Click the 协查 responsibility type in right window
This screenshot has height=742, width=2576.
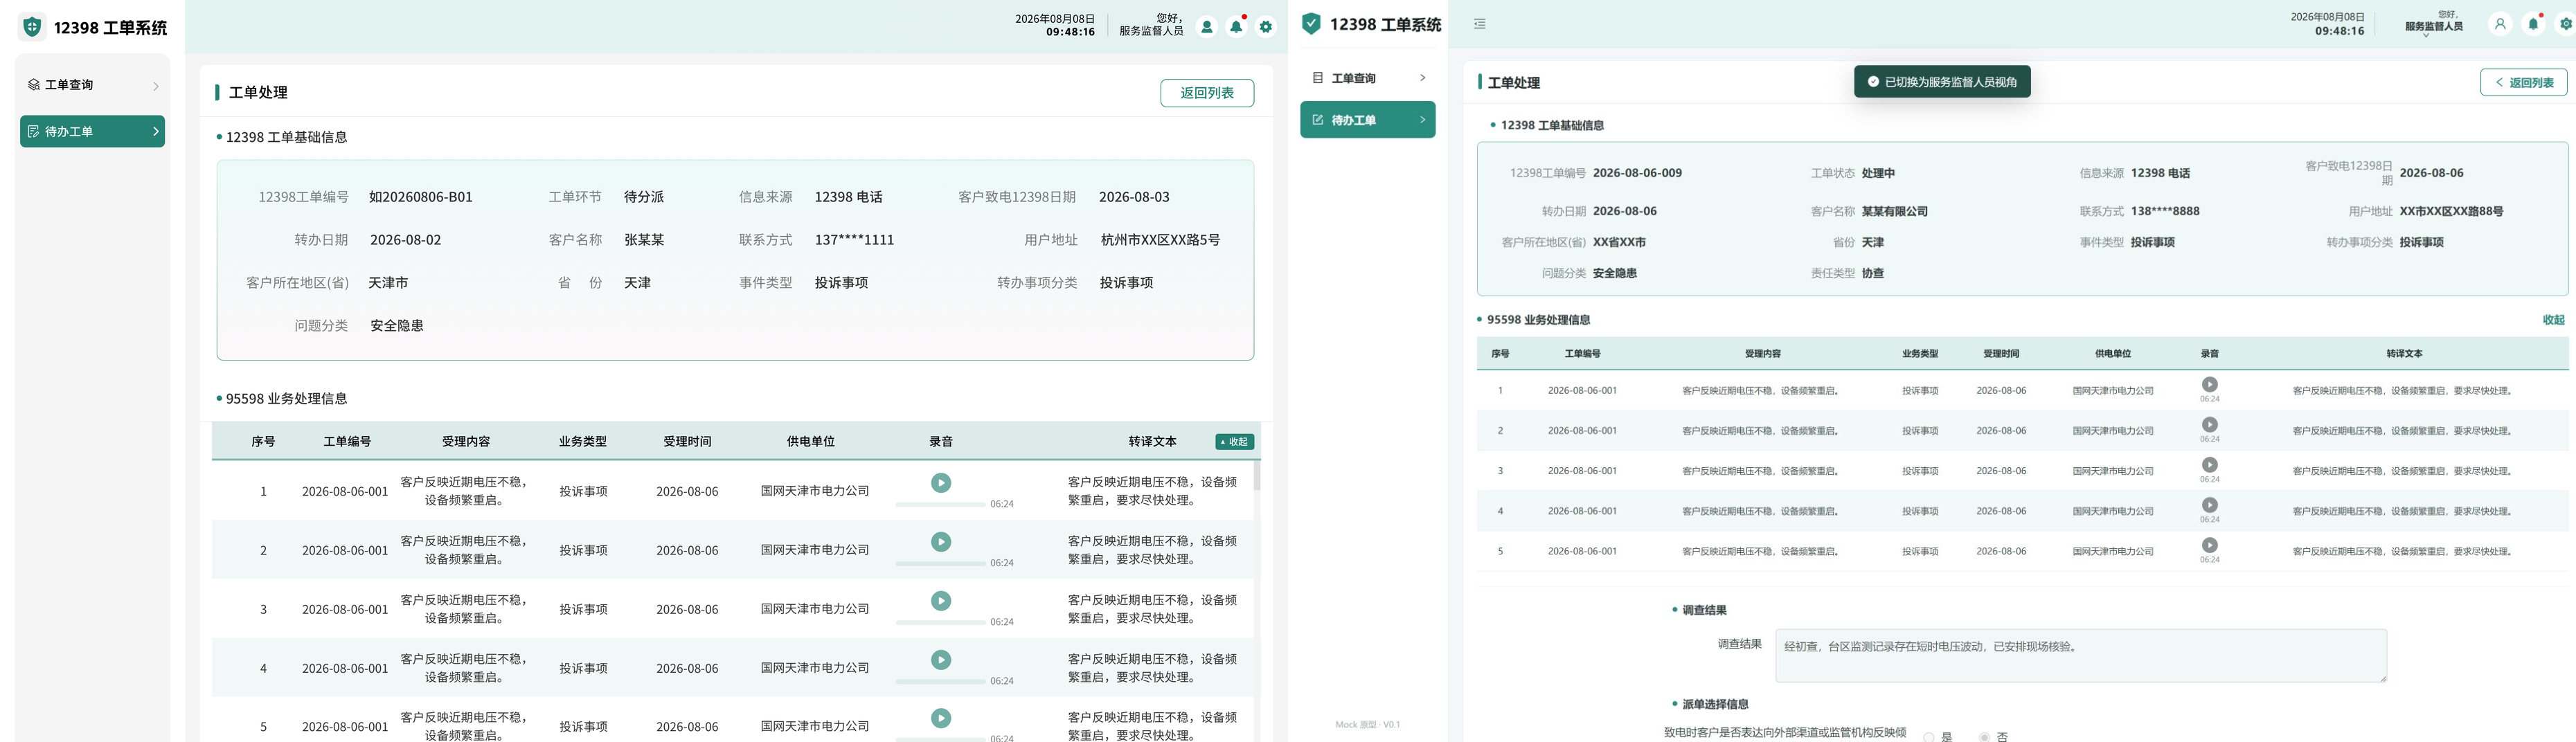coord(1873,273)
